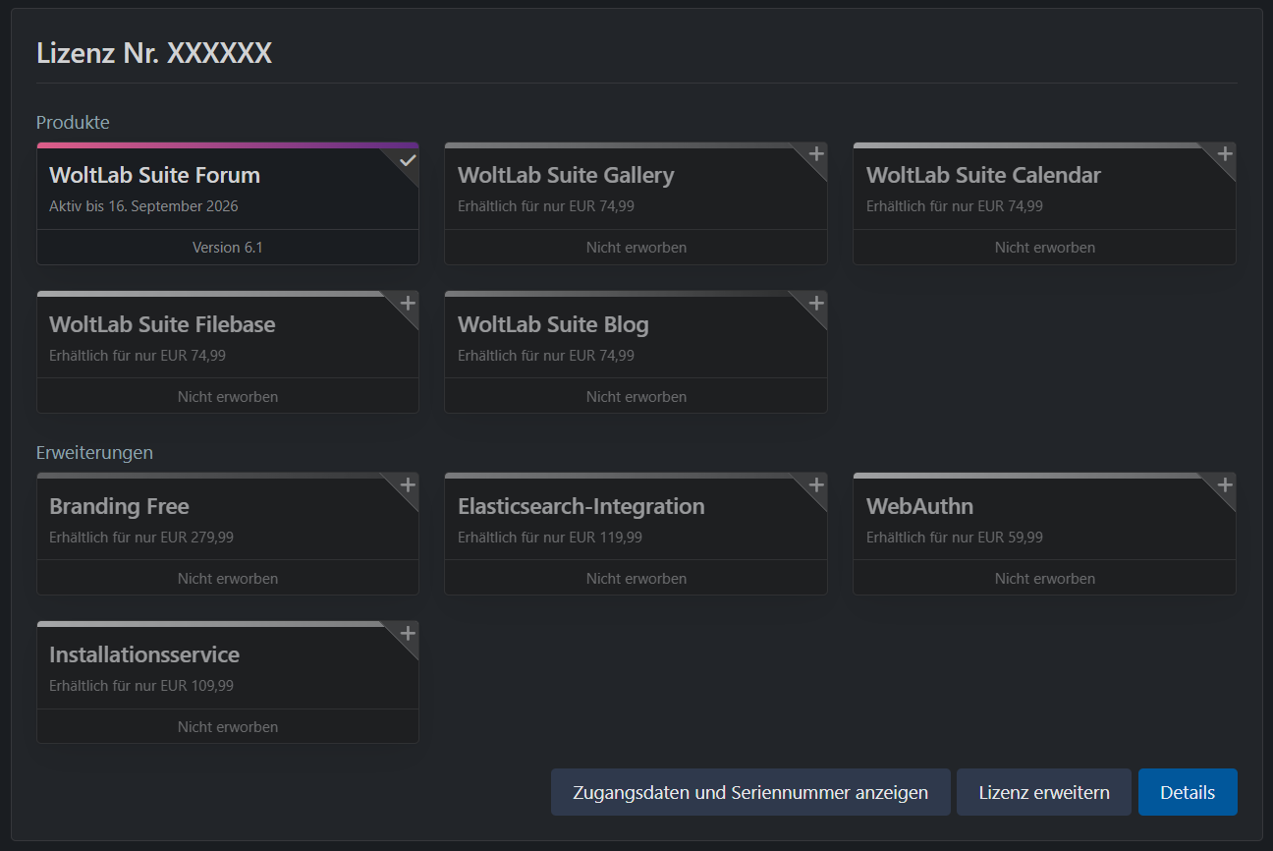This screenshot has width=1273, height=851.
Task: Click Nicht erworben under Elasticsearch-Integration
Action: 636,579
